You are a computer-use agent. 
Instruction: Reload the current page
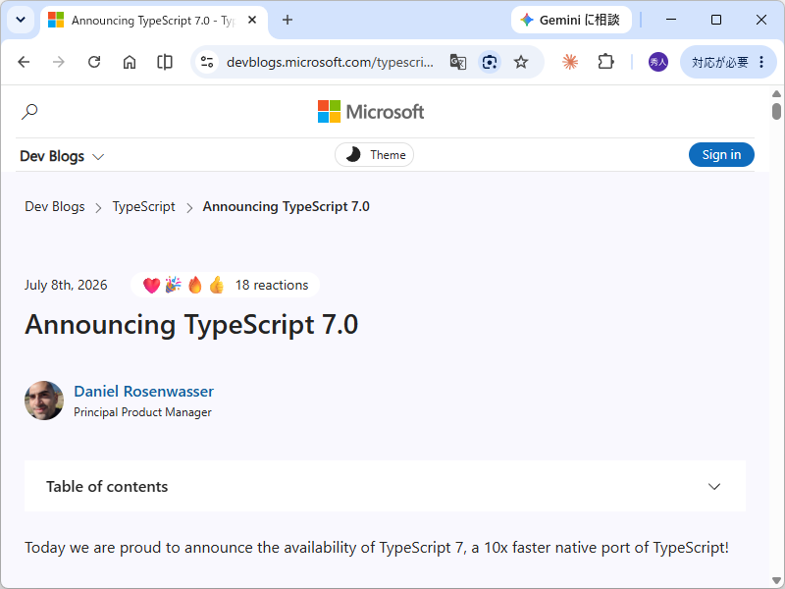(94, 62)
